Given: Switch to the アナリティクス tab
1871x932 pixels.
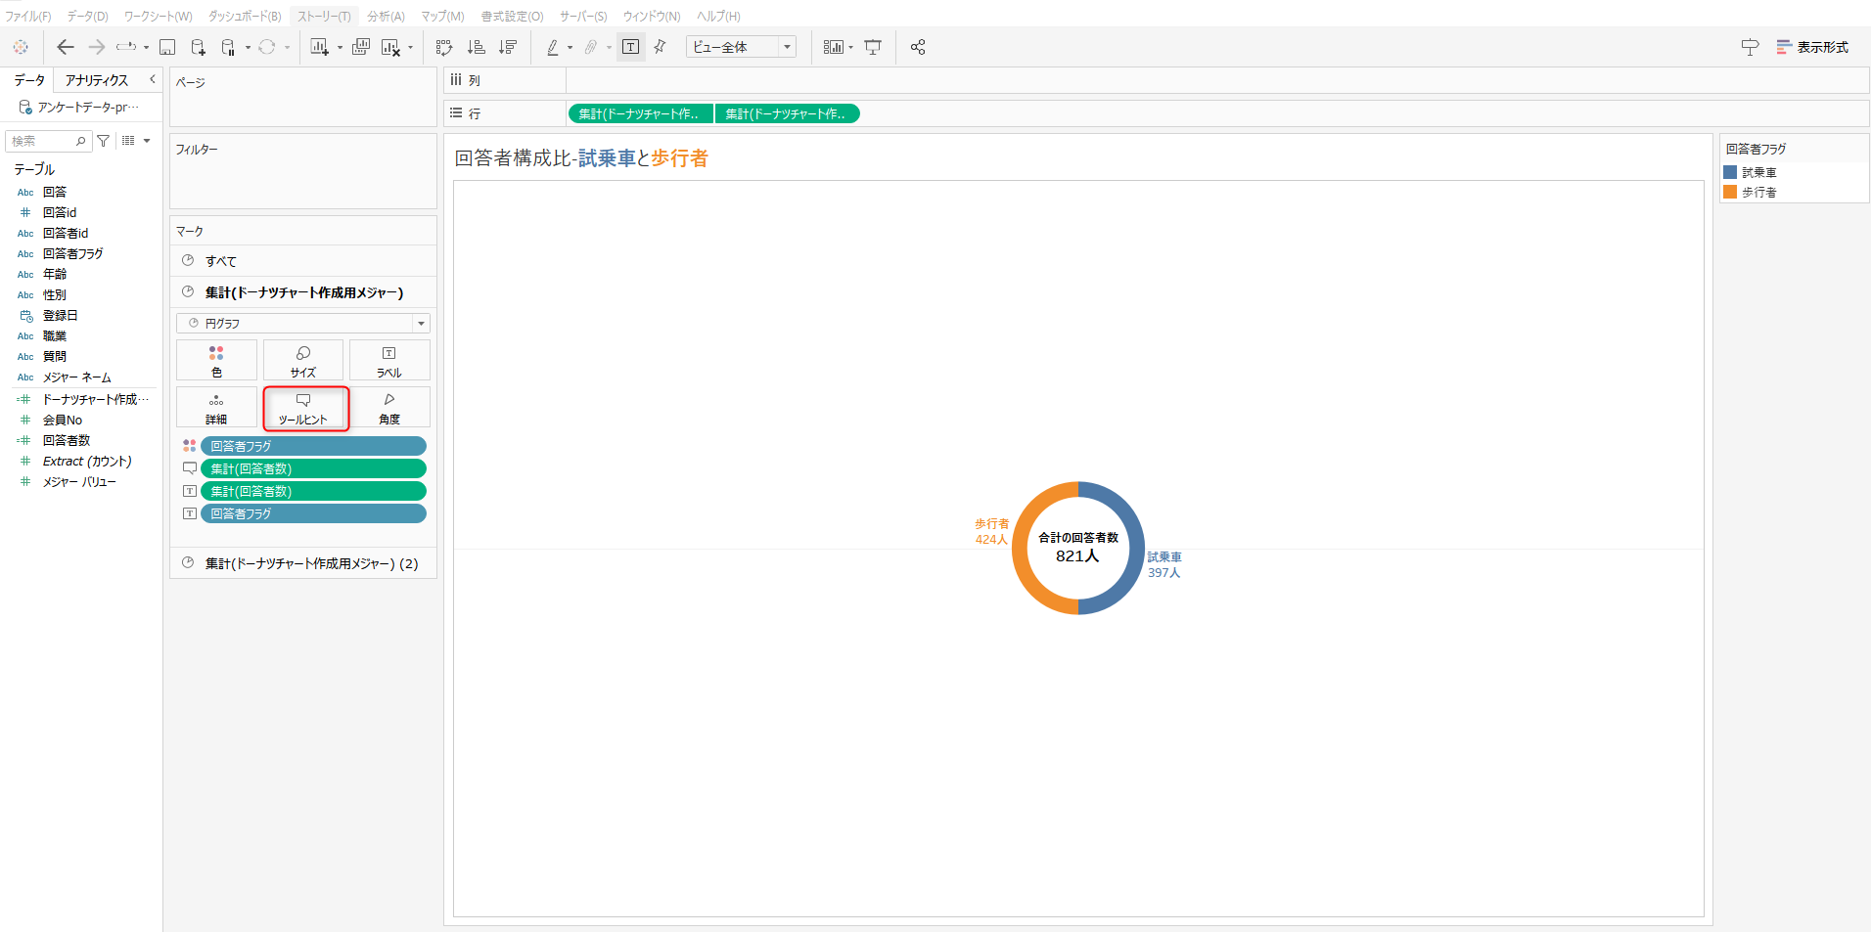Looking at the screenshot, I should pos(96,80).
